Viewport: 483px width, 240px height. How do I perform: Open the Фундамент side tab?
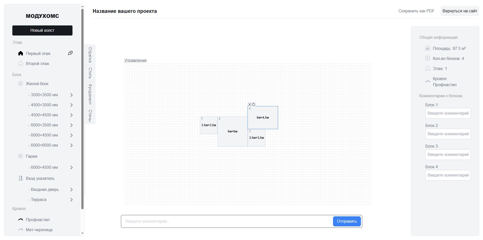90,94
